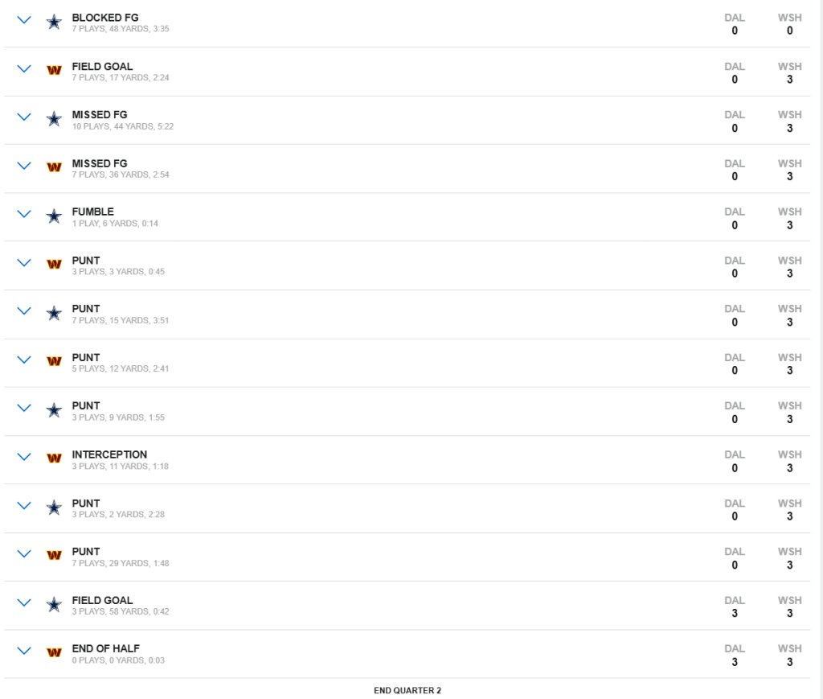The height and width of the screenshot is (699, 823).
Task: Click the Cowboys logo on the 10-play Missed FG drive
Action: pos(54,119)
